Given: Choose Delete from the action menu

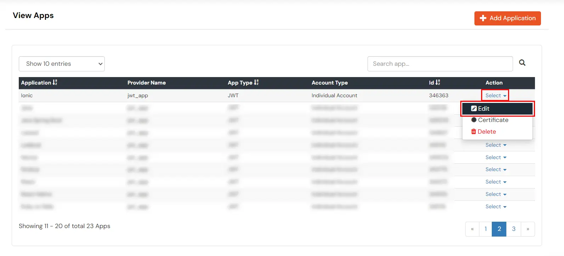Looking at the screenshot, I should tap(487, 132).
